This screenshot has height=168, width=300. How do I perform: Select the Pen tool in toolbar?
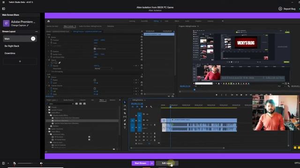125,120
